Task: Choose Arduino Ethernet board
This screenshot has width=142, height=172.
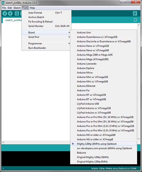Action: [x=104, y=86]
